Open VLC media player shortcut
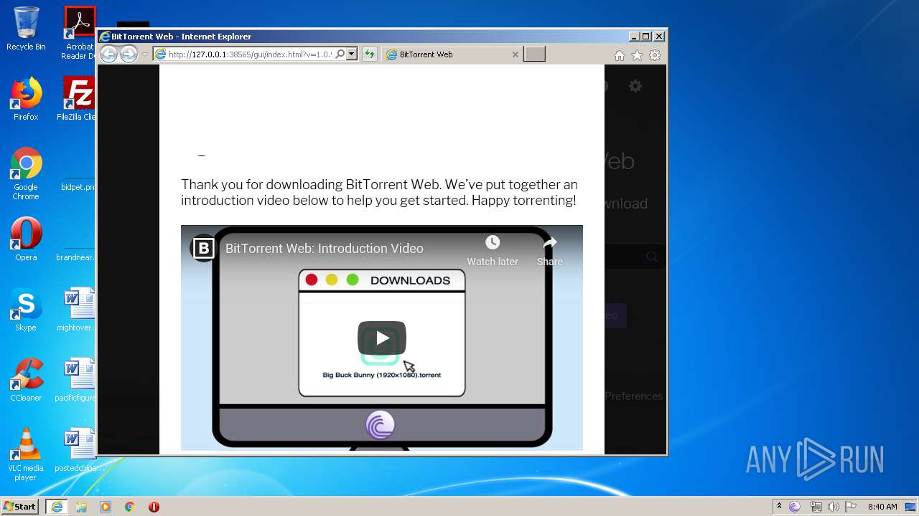The image size is (919, 516). pyautogui.click(x=26, y=454)
